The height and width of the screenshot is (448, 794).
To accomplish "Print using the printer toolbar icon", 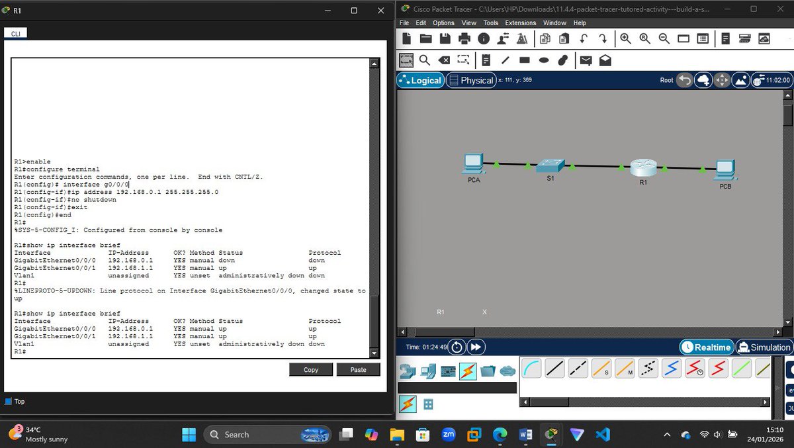I will 464,39.
